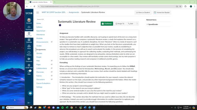Open Course Evaluations link
The width and height of the screenshot is (197, 110).
(43, 83)
